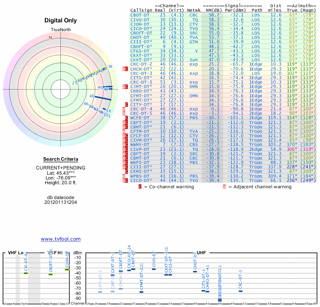The width and height of the screenshot is (320, 307).
Task: Click the adjacent channel warning icon beside CRC-DT-4
Action: [124, 109]
